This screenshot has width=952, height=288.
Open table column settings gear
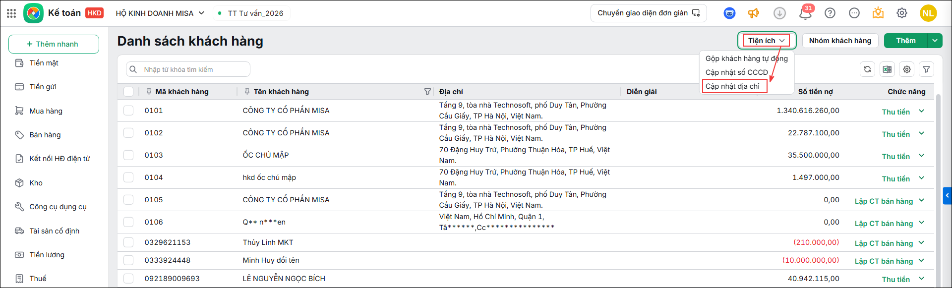(x=907, y=69)
